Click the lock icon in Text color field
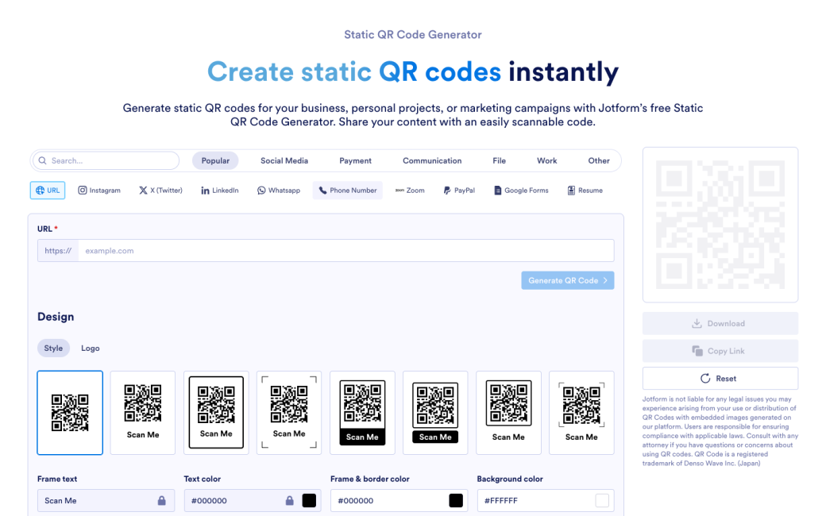This screenshot has width=826, height=516. [289, 500]
